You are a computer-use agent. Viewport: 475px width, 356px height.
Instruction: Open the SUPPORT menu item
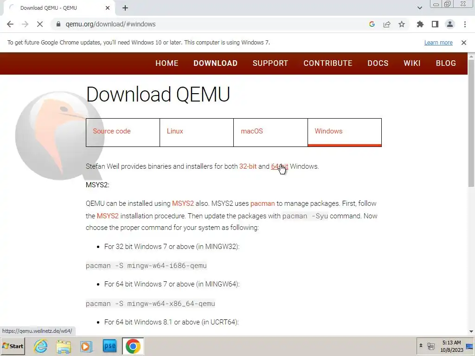(x=270, y=63)
